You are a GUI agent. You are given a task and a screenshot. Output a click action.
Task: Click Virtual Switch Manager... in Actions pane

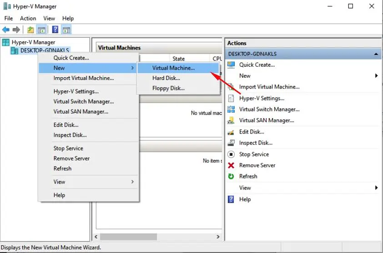tap(269, 109)
